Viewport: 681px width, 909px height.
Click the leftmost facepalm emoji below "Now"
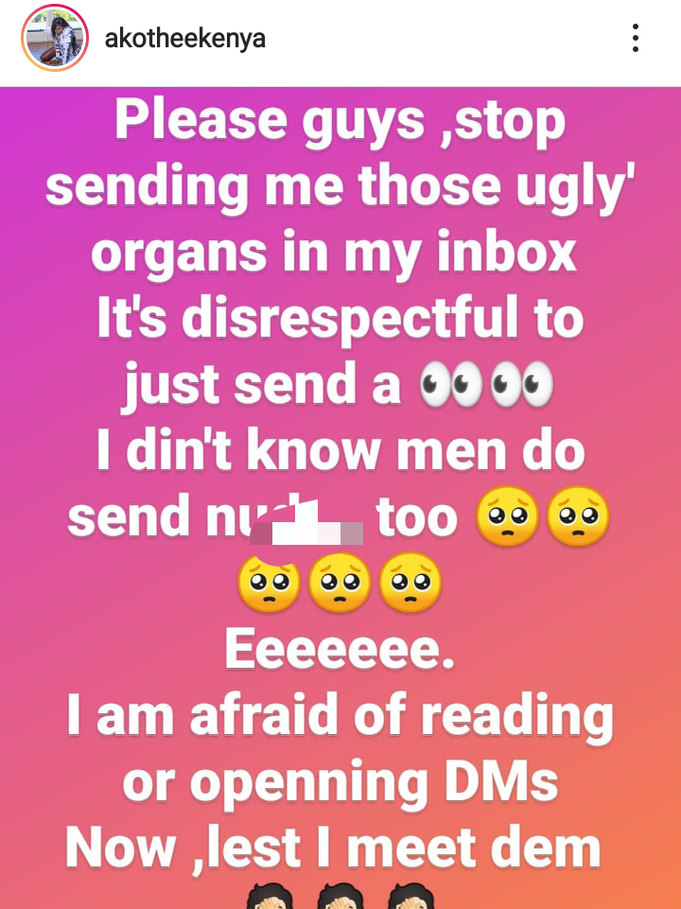pos(270,895)
